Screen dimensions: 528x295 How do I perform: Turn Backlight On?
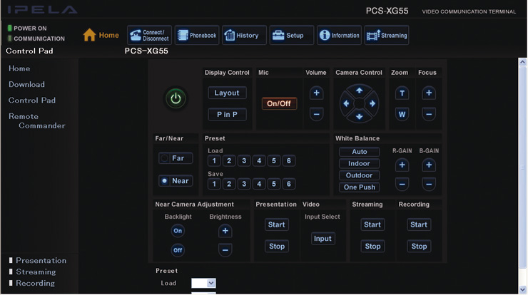coord(178,231)
